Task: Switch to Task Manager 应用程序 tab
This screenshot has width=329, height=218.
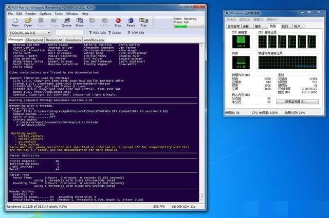Action: pyautogui.click(x=233, y=26)
